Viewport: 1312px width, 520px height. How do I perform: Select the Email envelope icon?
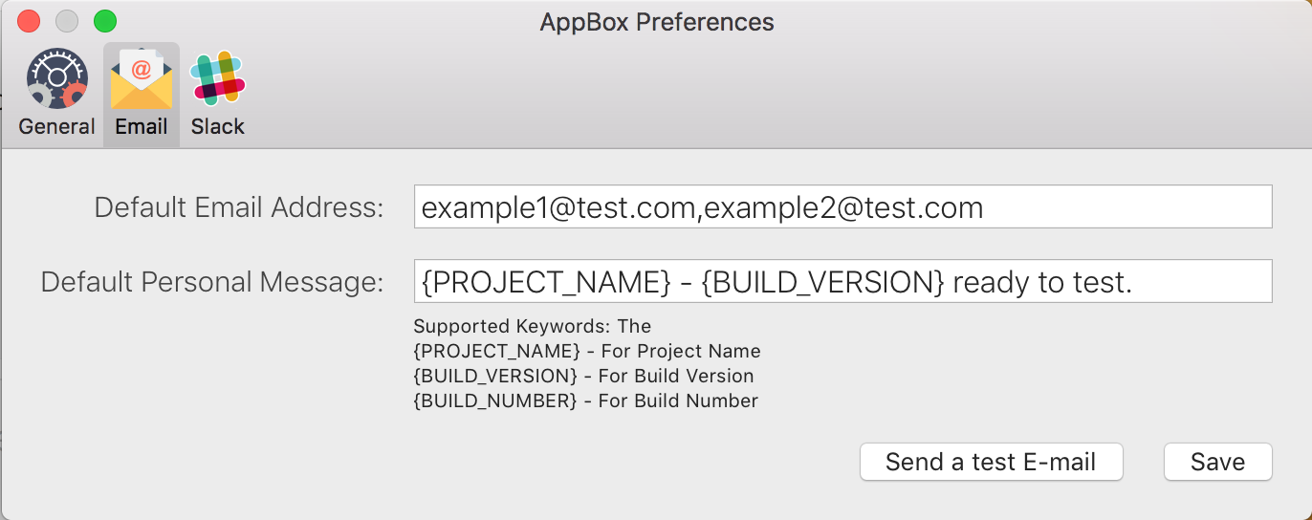pyautogui.click(x=142, y=78)
